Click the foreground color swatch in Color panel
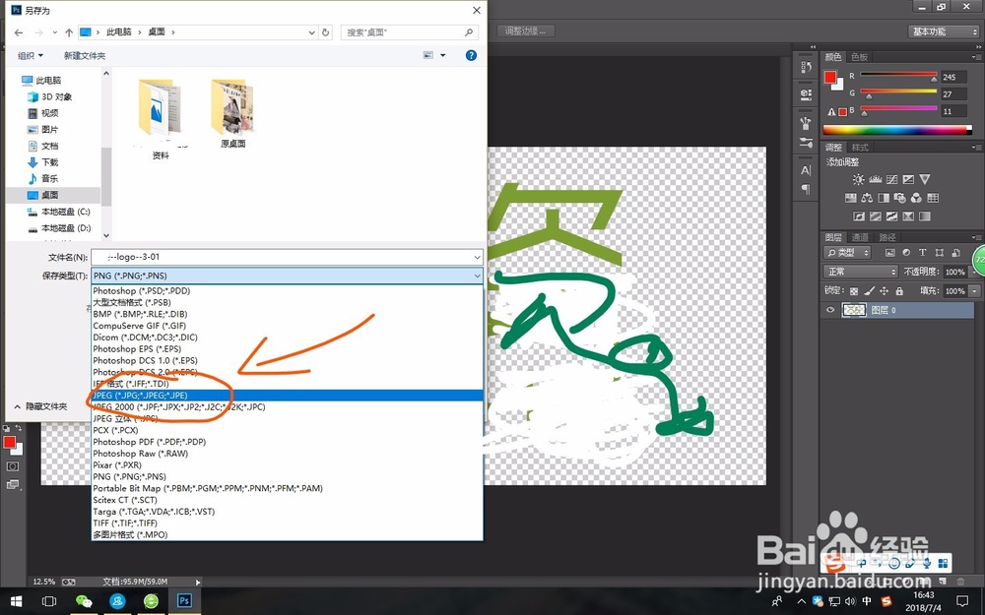Screen dimensions: 985x615 pos(830,77)
